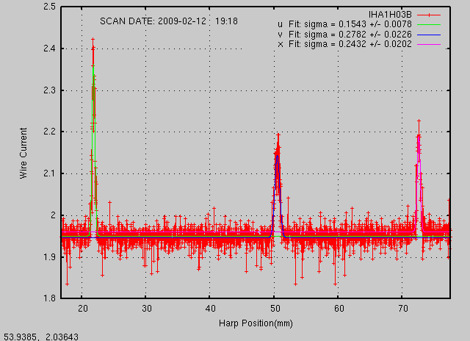Click the y-axis tick label 2.1
This screenshot has width=470, height=341.
50,173
